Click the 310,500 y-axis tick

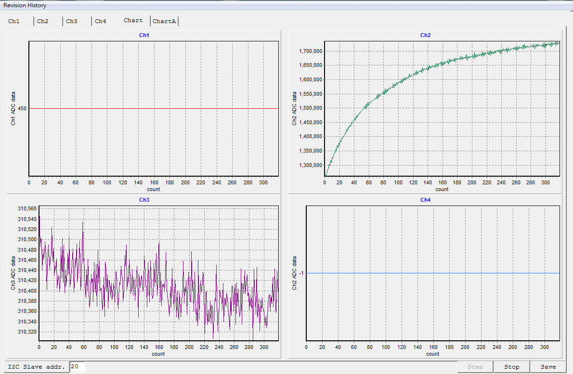[x=27, y=240]
